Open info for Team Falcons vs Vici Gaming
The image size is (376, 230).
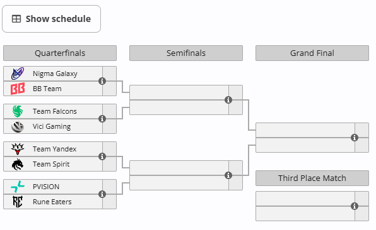[102, 119]
